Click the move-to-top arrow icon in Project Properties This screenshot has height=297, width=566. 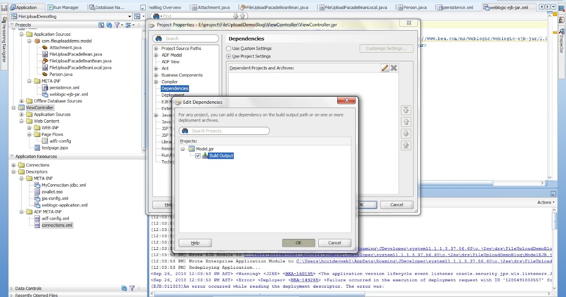tap(406, 110)
